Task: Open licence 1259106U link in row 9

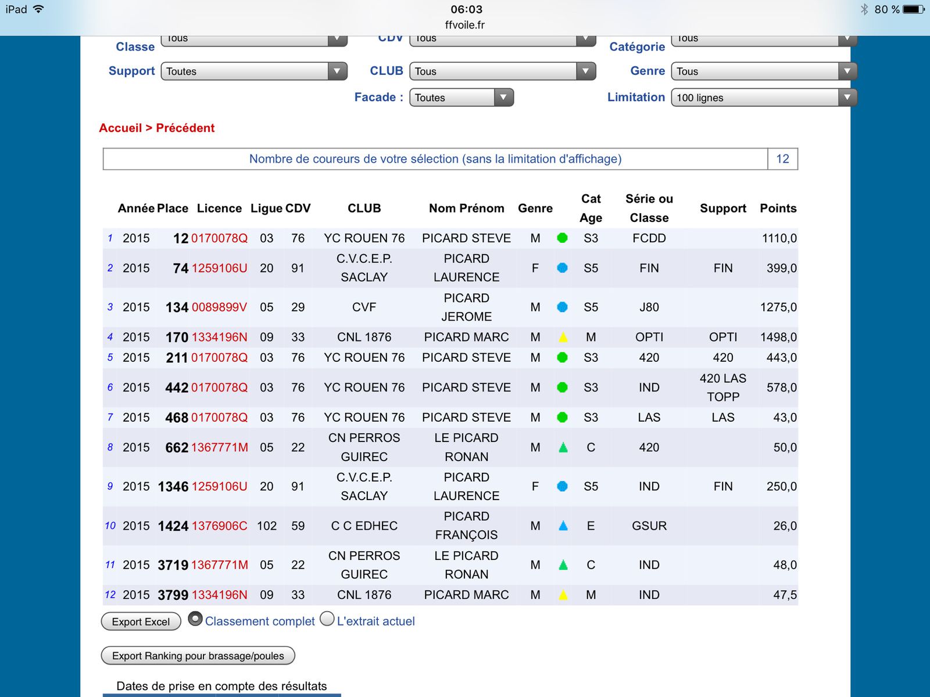Action: coord(219,486)
